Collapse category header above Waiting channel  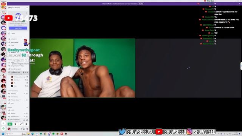(x=13, y=91)
